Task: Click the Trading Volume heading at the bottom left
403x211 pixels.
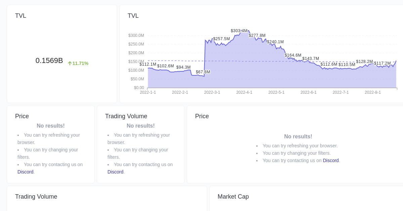Action: [36, 197]
